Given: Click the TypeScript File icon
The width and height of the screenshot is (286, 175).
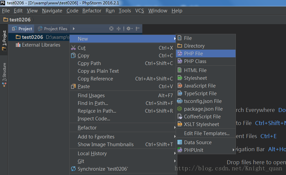Looking at the screenshot, I should coord(180,93).
